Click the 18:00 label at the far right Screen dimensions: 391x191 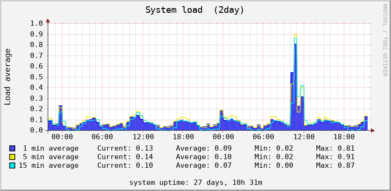[x=344, y=137]
